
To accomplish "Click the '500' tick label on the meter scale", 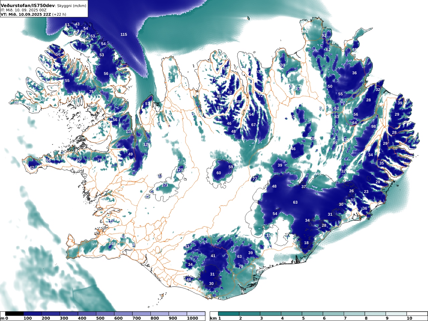I will 100,318.
